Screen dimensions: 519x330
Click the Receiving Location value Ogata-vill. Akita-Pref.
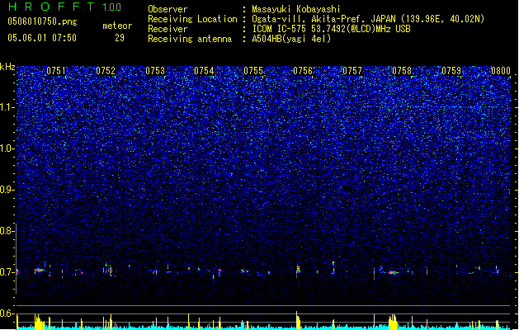pos(309,19)
